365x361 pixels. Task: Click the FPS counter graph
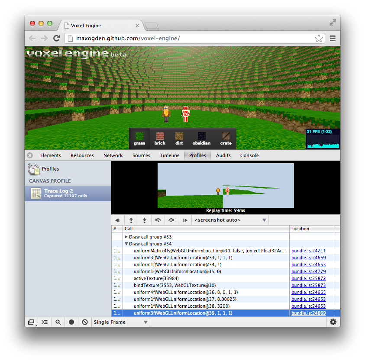(x=323, y=139)
